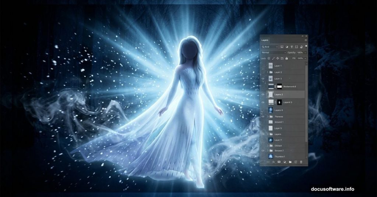Image resolution: width=377 pixels, height=197 pixels.
Task: Create a new layer icon
Action: point(296,162)
